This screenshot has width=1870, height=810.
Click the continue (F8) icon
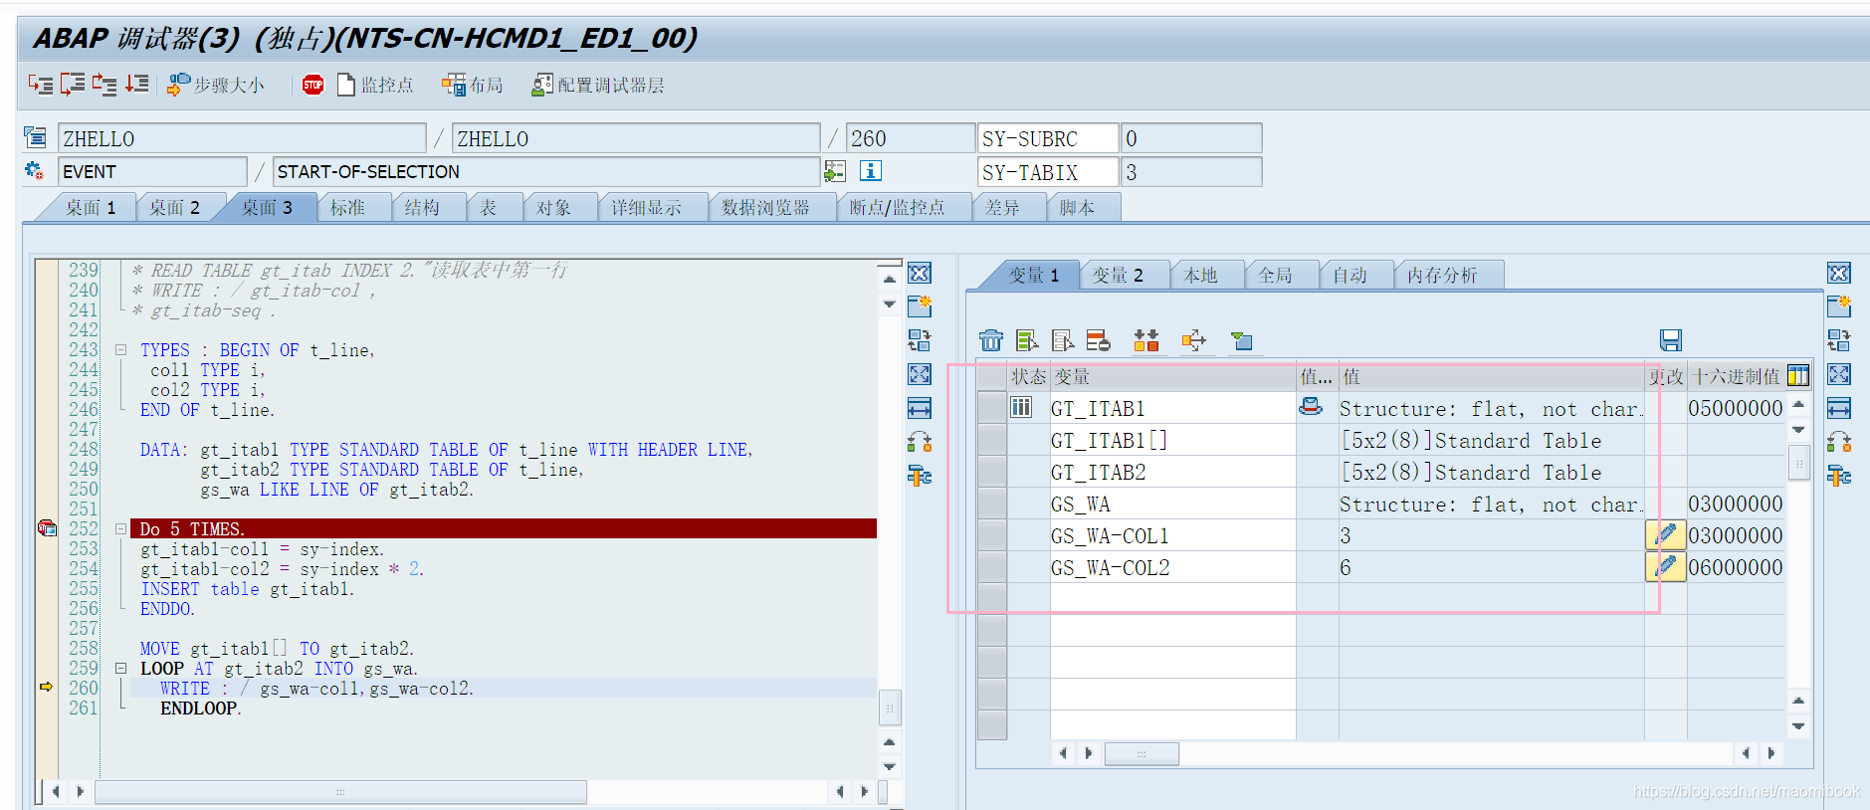(137, 85)
